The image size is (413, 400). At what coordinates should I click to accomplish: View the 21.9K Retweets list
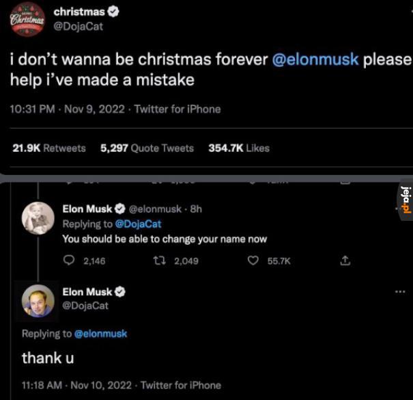(49, 148)
